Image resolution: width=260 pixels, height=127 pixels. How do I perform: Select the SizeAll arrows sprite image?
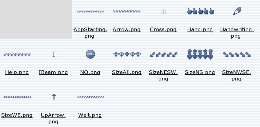point(127,54)
